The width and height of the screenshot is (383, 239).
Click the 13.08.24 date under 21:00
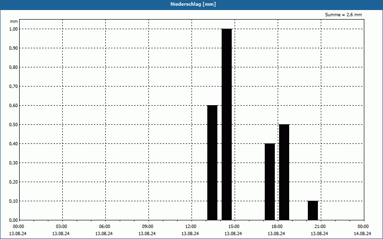click(x=319, y=233)
